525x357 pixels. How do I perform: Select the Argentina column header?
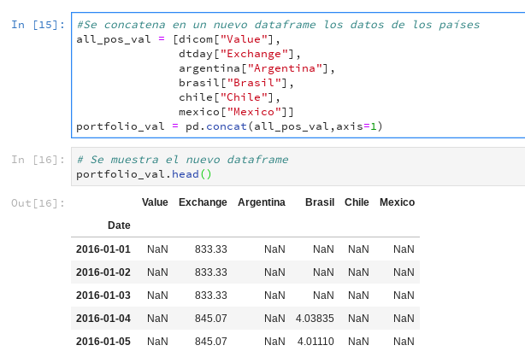261,202
